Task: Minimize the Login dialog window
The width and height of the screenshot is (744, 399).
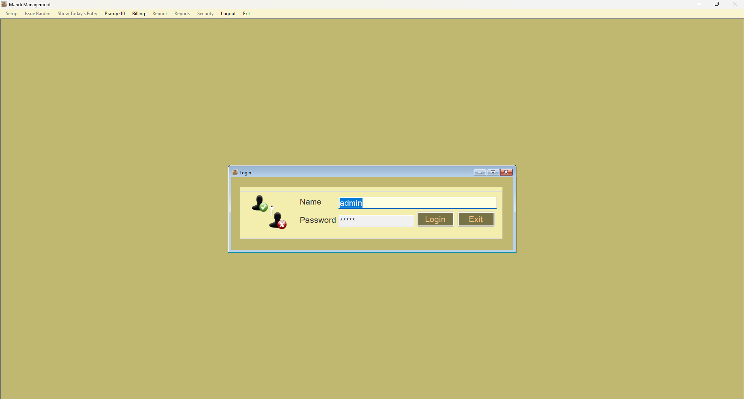Action: click(480, 172)
